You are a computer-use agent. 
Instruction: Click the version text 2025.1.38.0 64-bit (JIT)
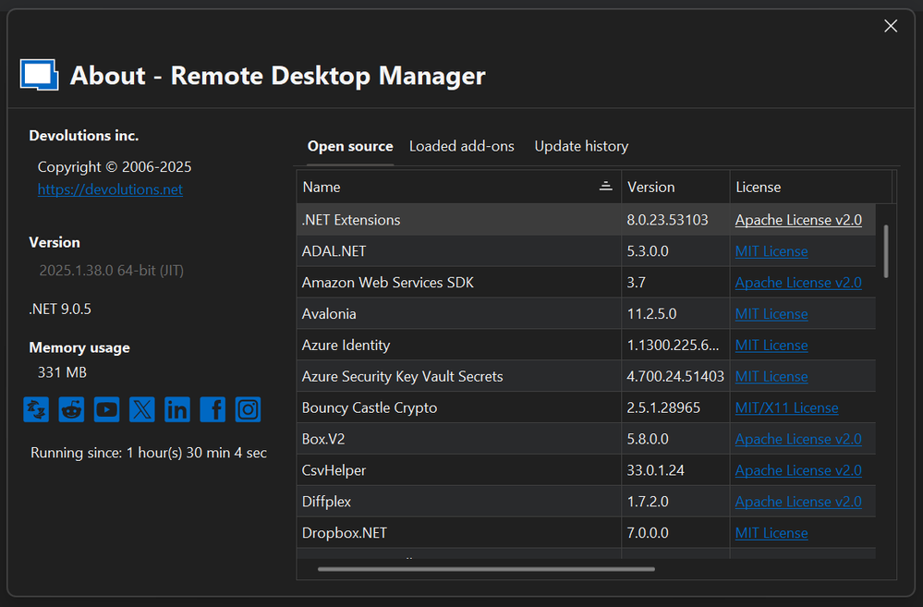(111, 270)
